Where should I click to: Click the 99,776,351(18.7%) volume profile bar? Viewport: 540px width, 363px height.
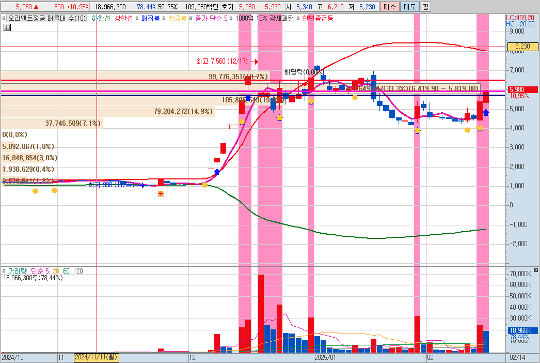[135, 77]
